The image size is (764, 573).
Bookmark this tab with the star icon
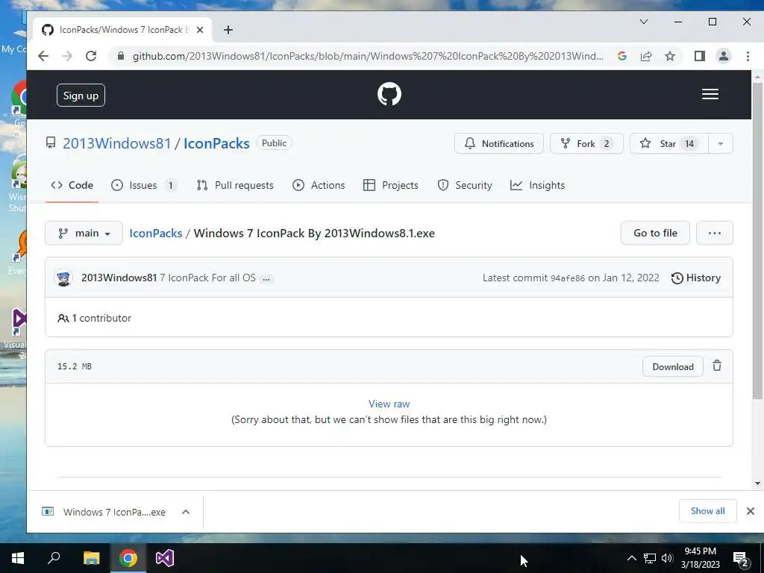670,56
